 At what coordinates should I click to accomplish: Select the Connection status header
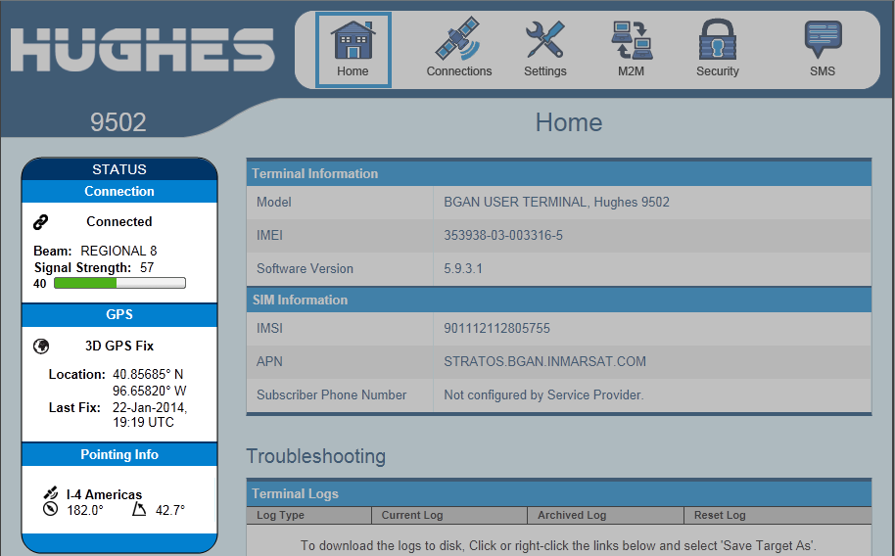[x=119, y=192]
